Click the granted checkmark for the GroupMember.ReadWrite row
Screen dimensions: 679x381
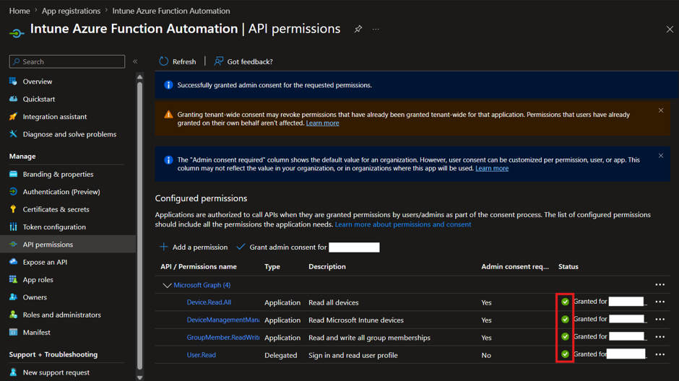point(565,336)
